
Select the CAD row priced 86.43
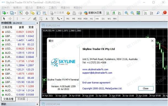coord(18,78)
